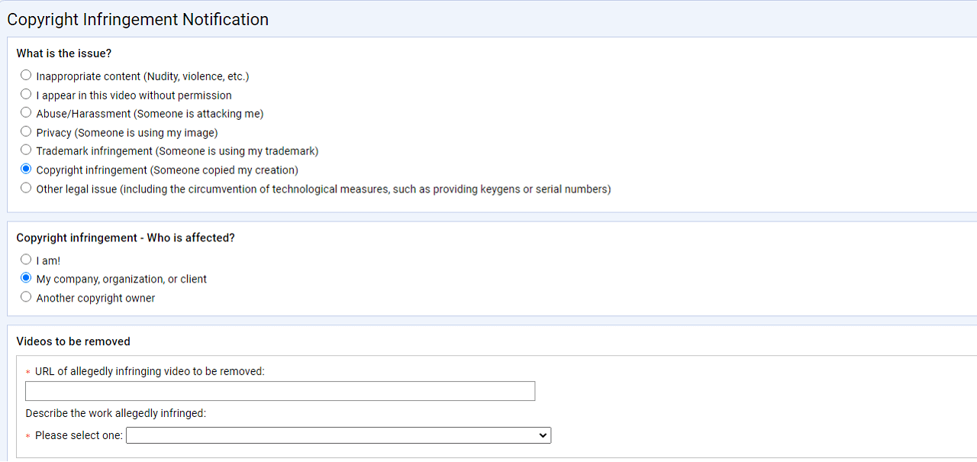Image resolution: width=977 pixels, height=462 pixels.
Task: Select Abuse/Harassment issue option
Action: (26, 113)
